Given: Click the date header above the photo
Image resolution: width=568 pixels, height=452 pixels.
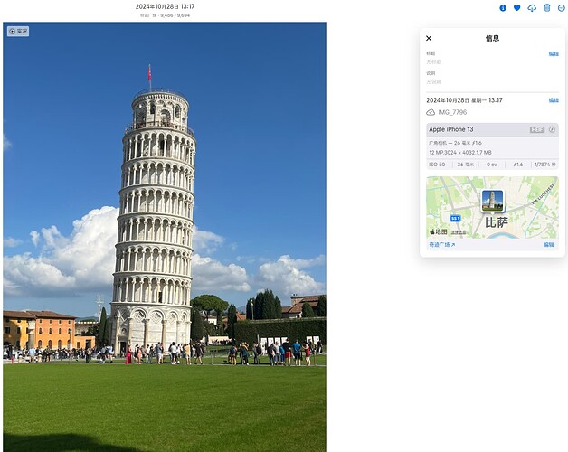Looking at the screenshot, I should 165,6.
